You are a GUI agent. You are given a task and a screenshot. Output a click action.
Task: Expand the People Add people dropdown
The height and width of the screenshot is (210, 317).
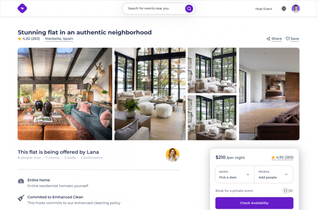pos(274,174)
